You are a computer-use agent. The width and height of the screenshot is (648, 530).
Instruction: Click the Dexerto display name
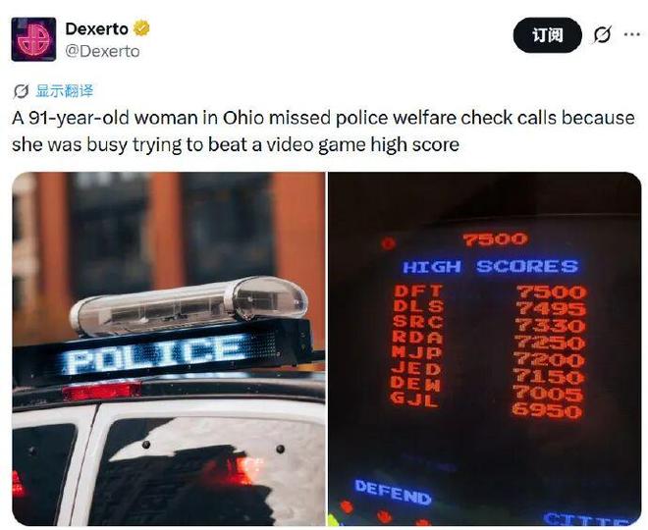click(96, 28)
